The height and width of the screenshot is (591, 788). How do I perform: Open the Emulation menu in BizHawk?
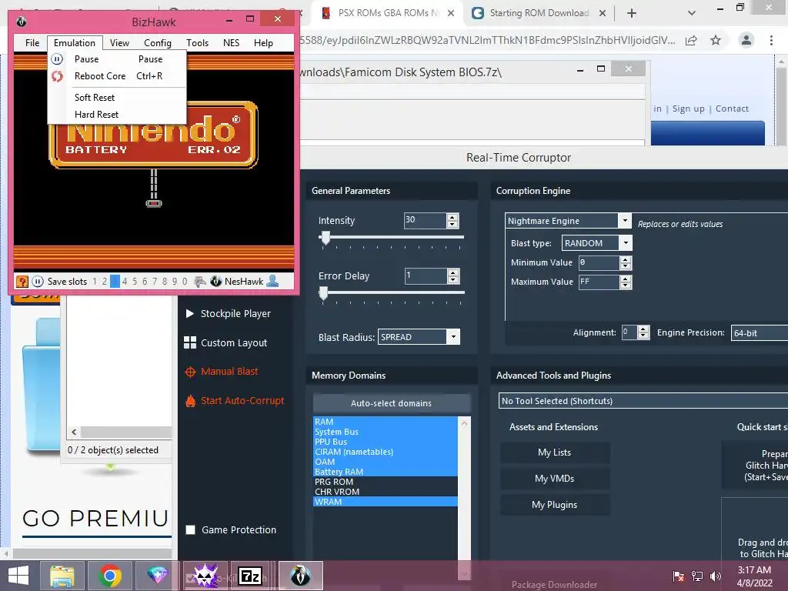click(x=75, y=43)
